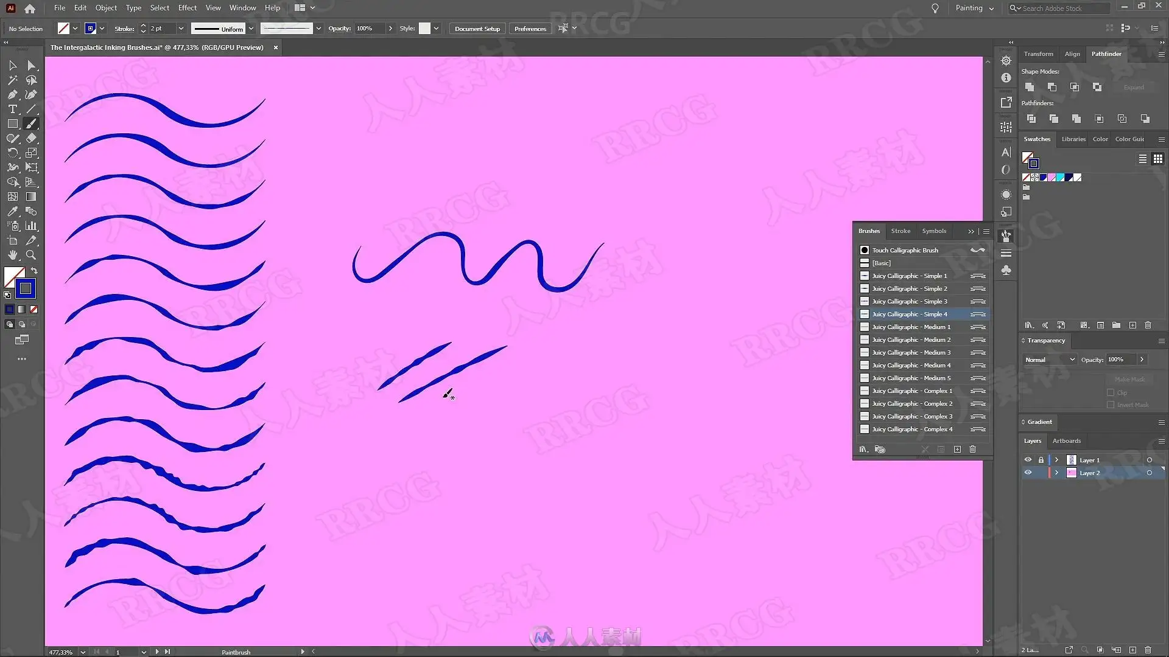The height and width of the screenshot is (657, 1169).
Task: Select the Type tool
Action: coord(12,109)
